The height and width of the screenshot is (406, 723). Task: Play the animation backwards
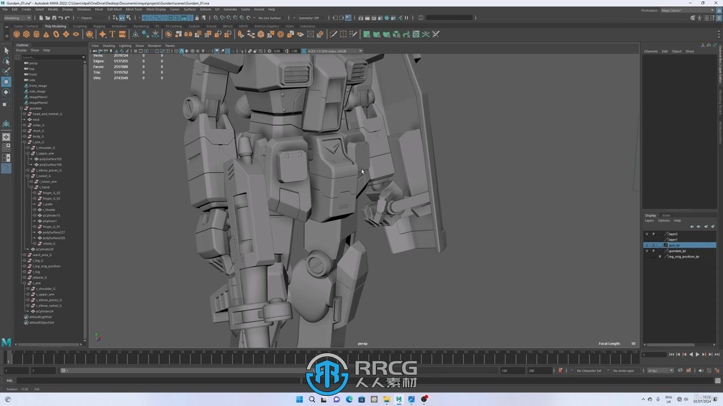(x=691, y=355)
